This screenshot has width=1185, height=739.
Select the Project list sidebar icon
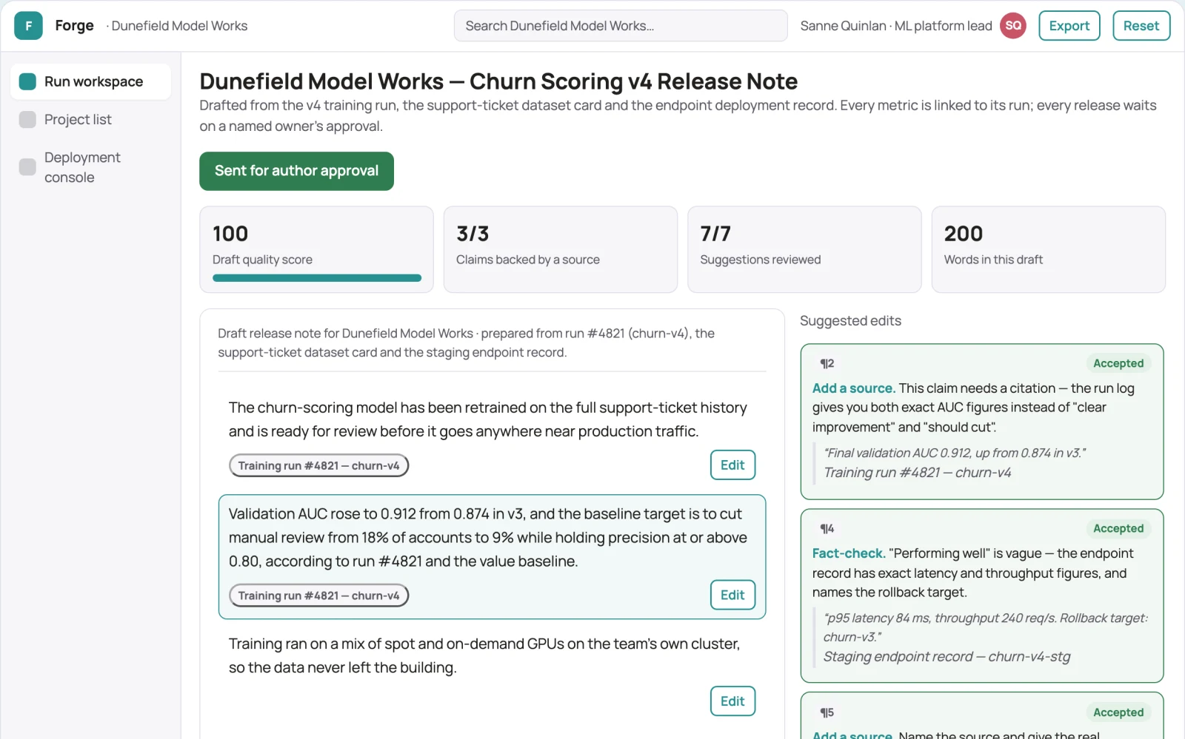[x=27, y=119]
